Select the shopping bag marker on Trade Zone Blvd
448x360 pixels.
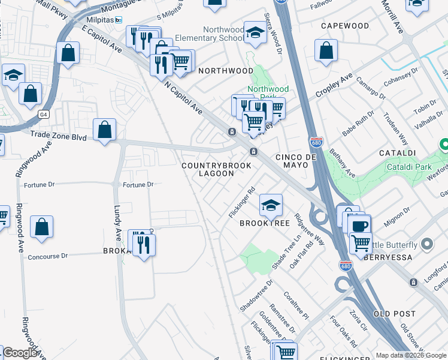(x=105, y=131)
